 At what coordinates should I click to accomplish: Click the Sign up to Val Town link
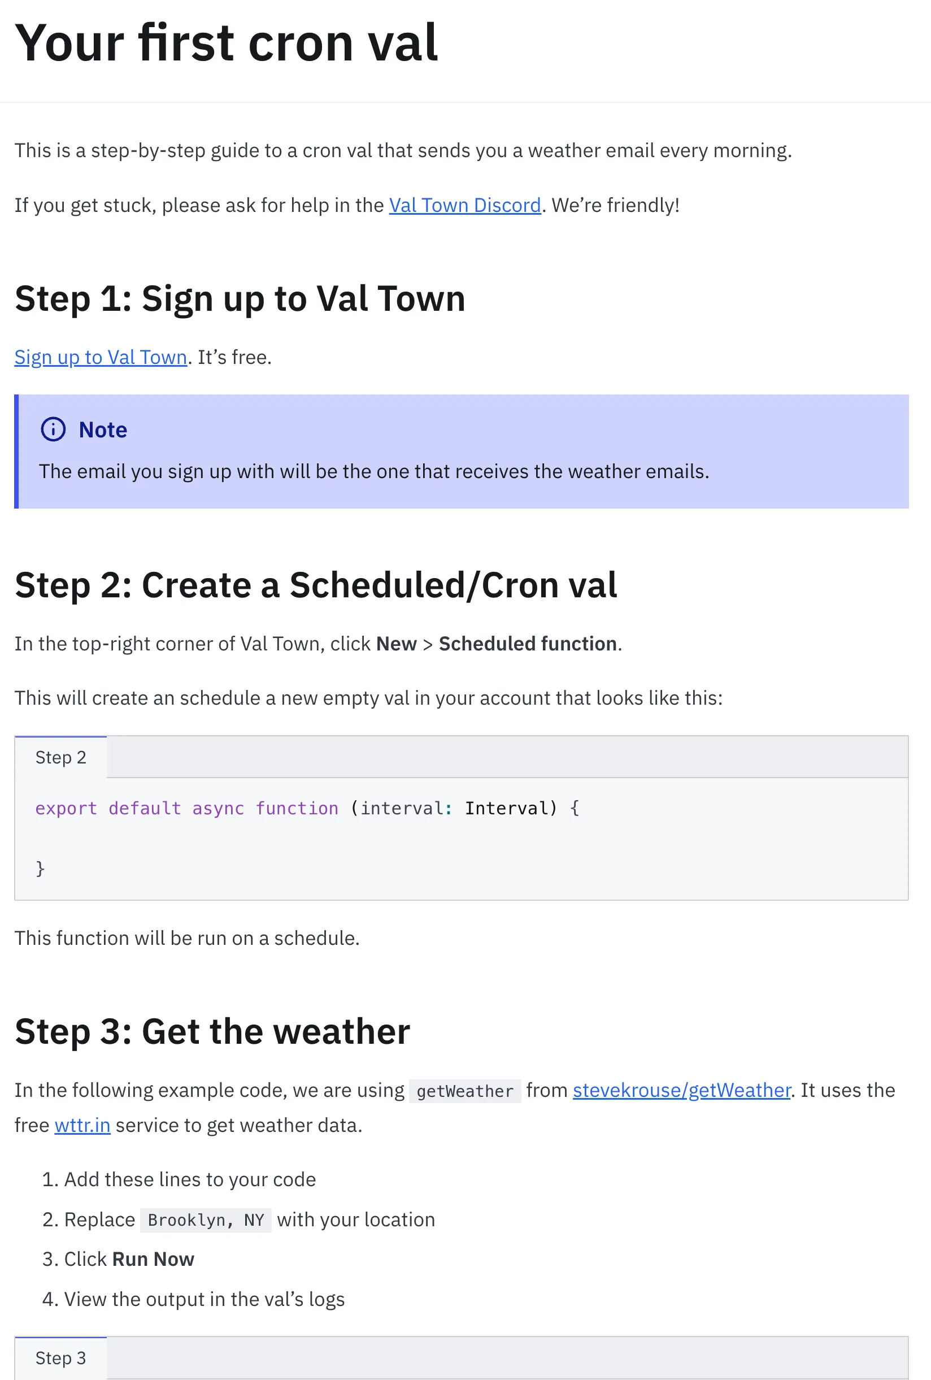[100, 357]
